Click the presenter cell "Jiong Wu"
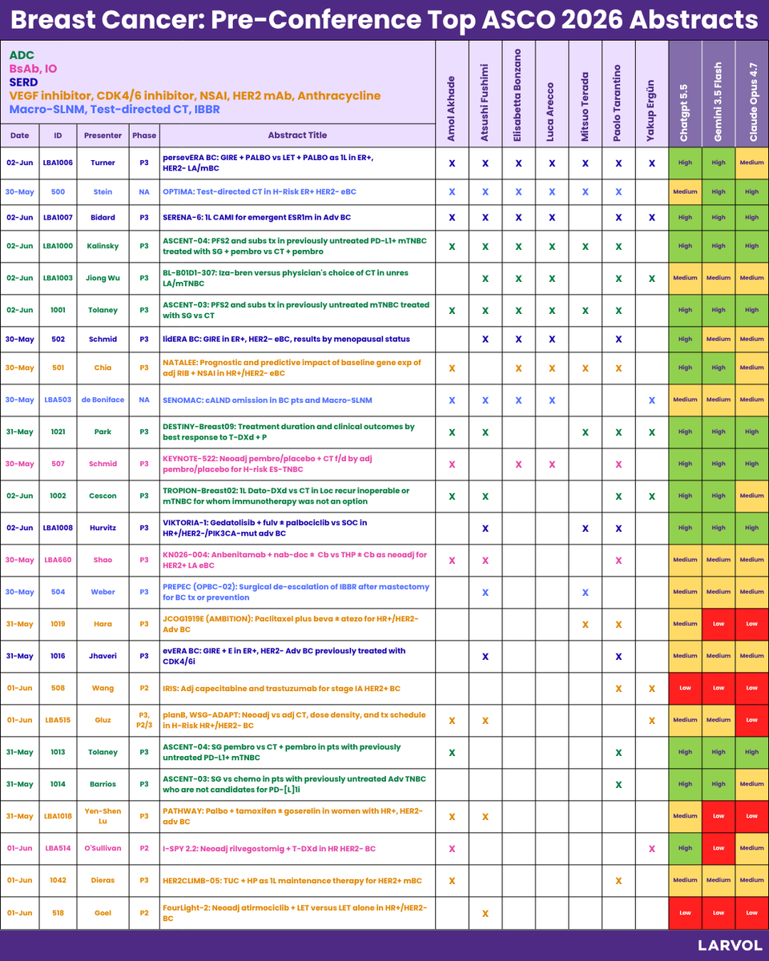The image size is (769, 961). pos(103,278)
